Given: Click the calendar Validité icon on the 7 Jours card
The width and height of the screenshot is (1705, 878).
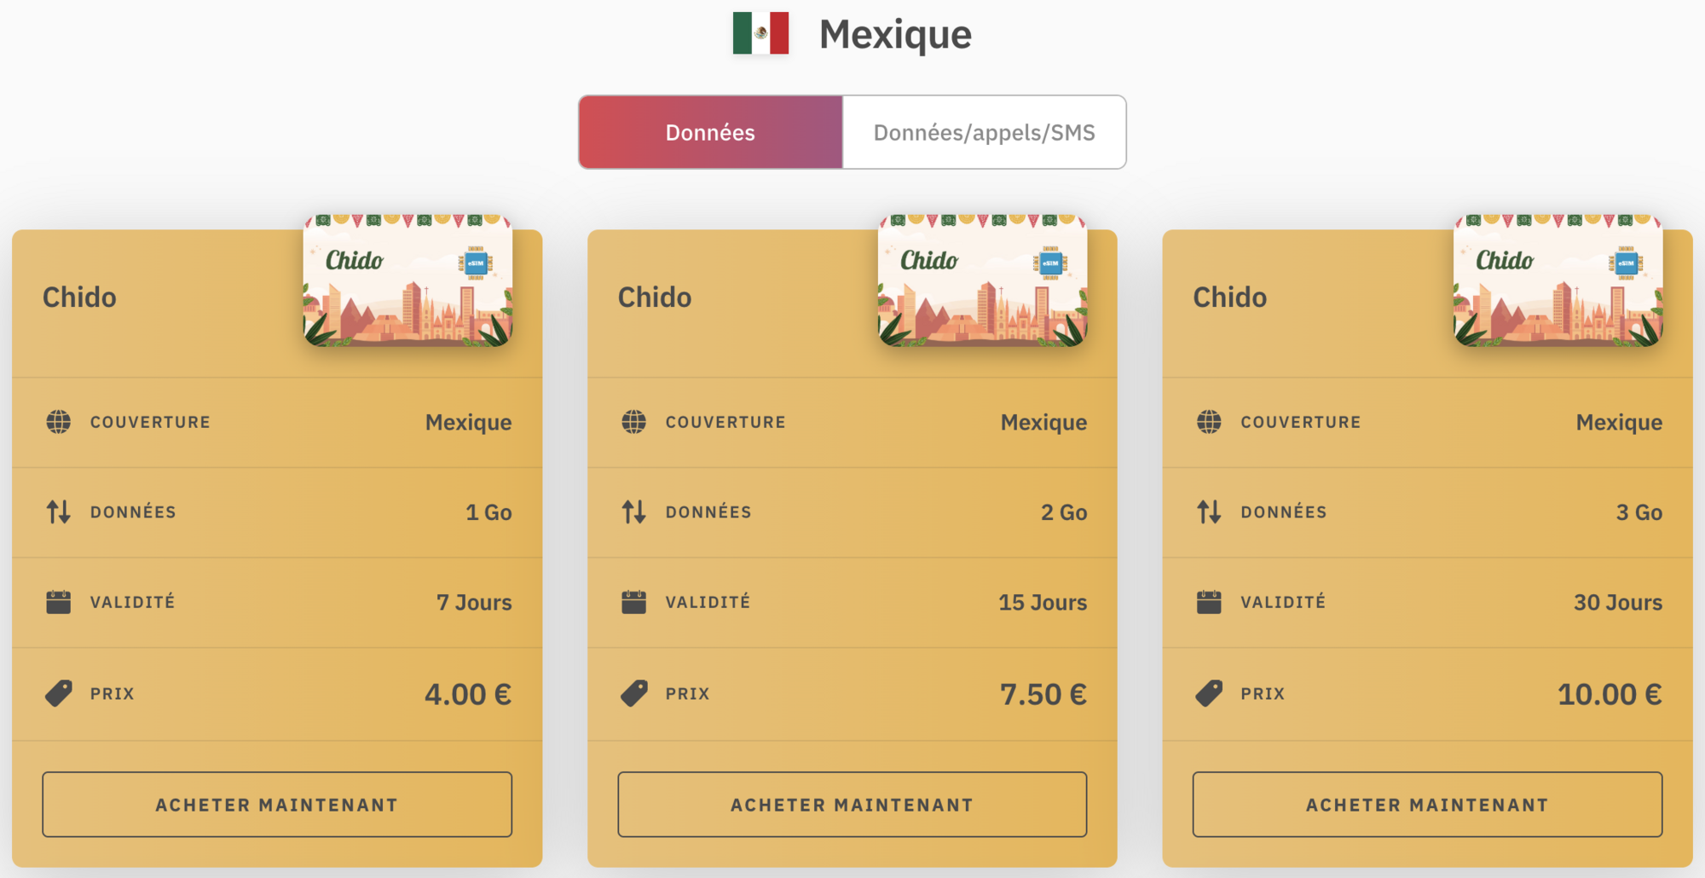Looking at the screenshot, I should click(x=57, y=601).
